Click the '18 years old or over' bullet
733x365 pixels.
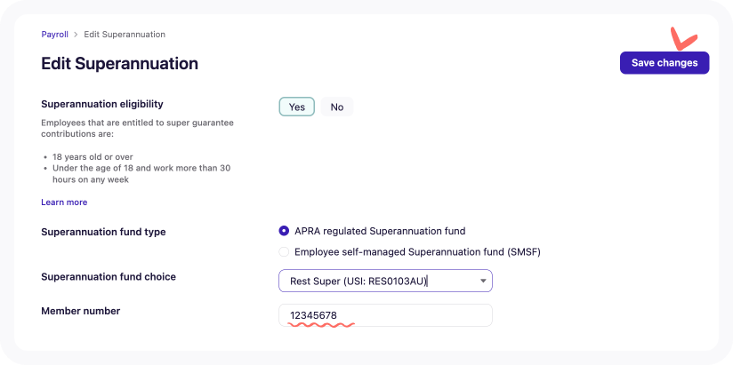click(90, 157)
